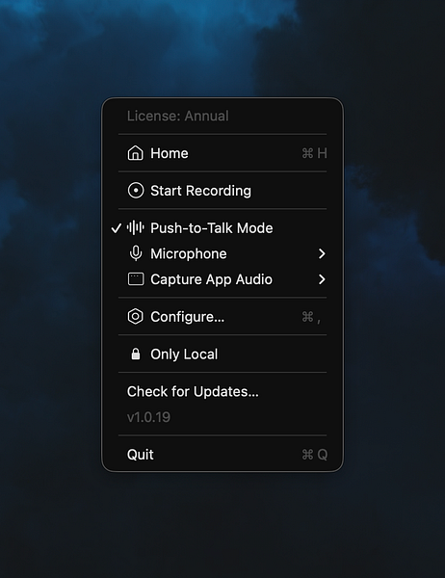Choose Check for Updates...

click(x=193, y=391)
